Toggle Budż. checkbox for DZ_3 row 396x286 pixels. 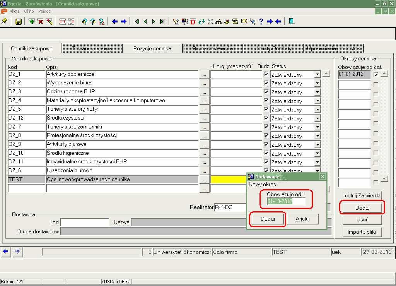click(266, 92)
